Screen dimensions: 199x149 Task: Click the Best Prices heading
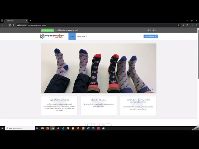[99, 100]
